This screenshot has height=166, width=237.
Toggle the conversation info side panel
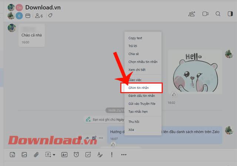tap(230, 14)
